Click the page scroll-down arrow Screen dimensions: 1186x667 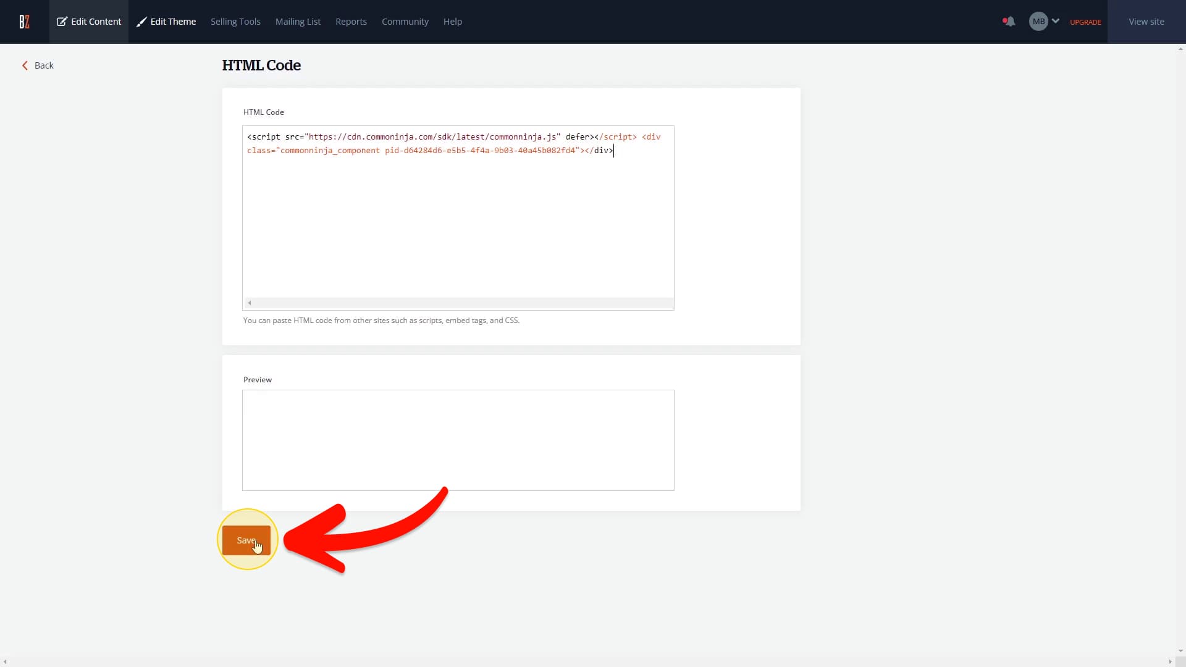pyautogui.click(x=1180, y=651)
